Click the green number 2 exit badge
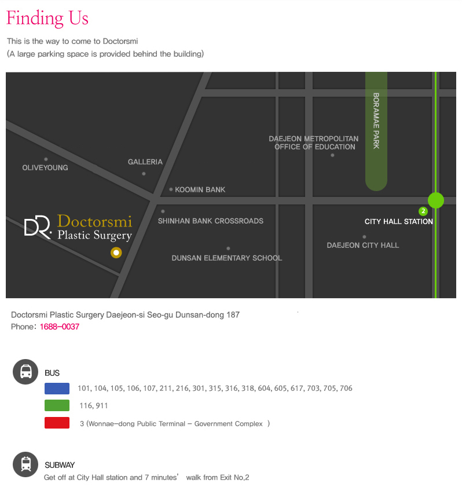This screenshot has width=462, height=494. (x=423, y=211)
